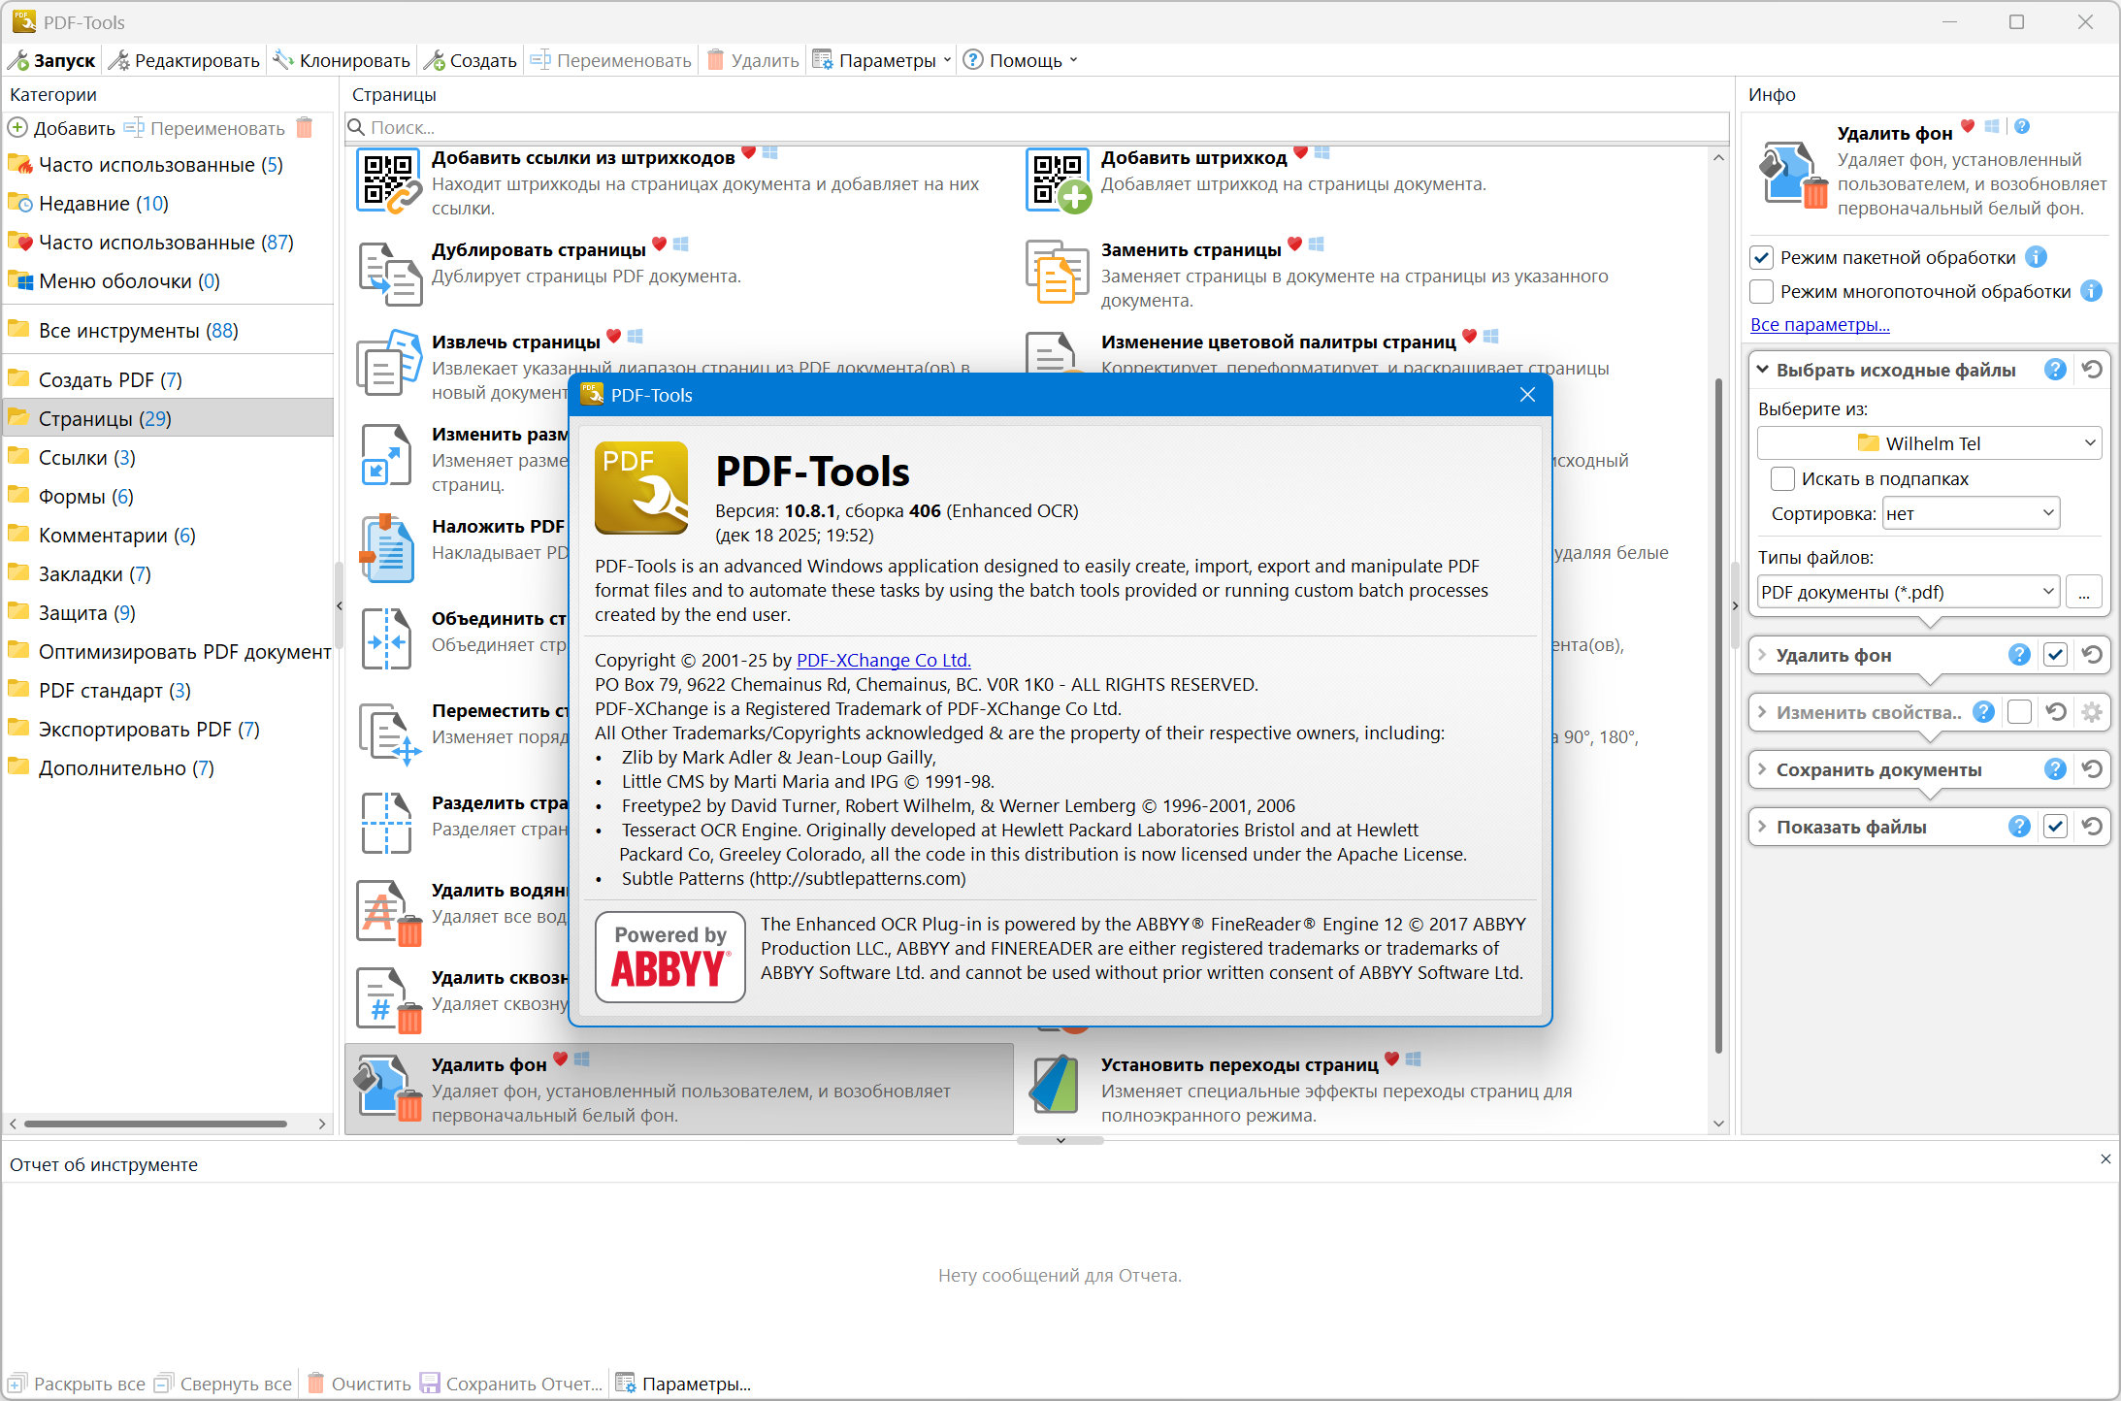The height and width of the screenshot is (1401, 2121).
Task: Click the Add Barcode tool icon
Action: tap(1058, 181)
